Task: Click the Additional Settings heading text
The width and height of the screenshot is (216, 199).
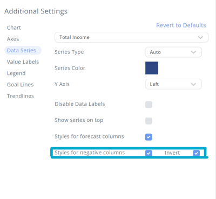Action: (x=36, y=11)
